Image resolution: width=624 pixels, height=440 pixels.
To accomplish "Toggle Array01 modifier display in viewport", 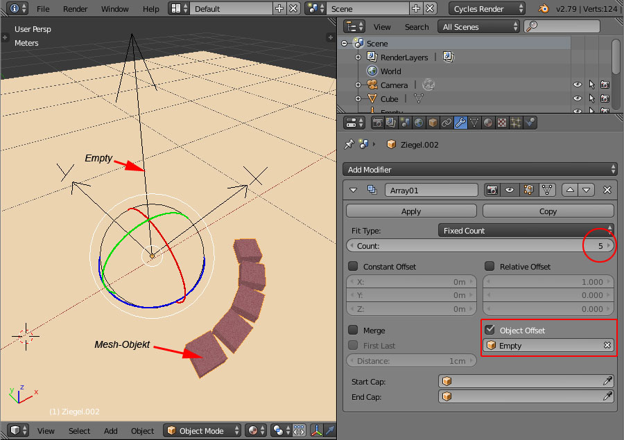I will click(x=510, y=190).
